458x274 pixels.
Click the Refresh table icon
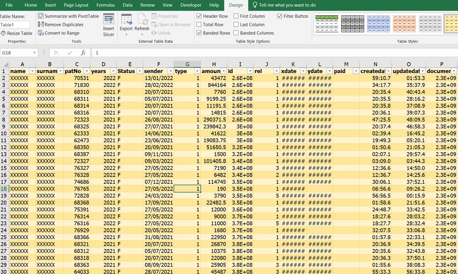click(x=142, y=19)
